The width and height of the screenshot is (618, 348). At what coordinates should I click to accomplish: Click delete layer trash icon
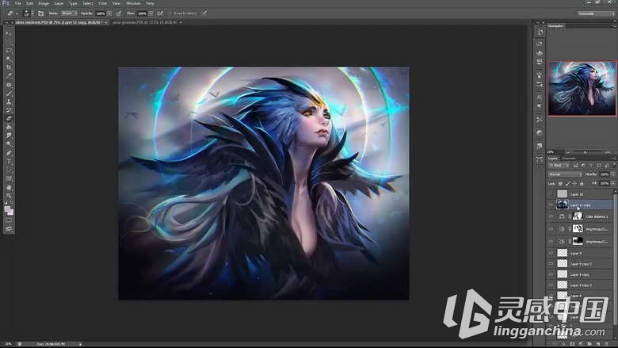[x=608, y=344]
